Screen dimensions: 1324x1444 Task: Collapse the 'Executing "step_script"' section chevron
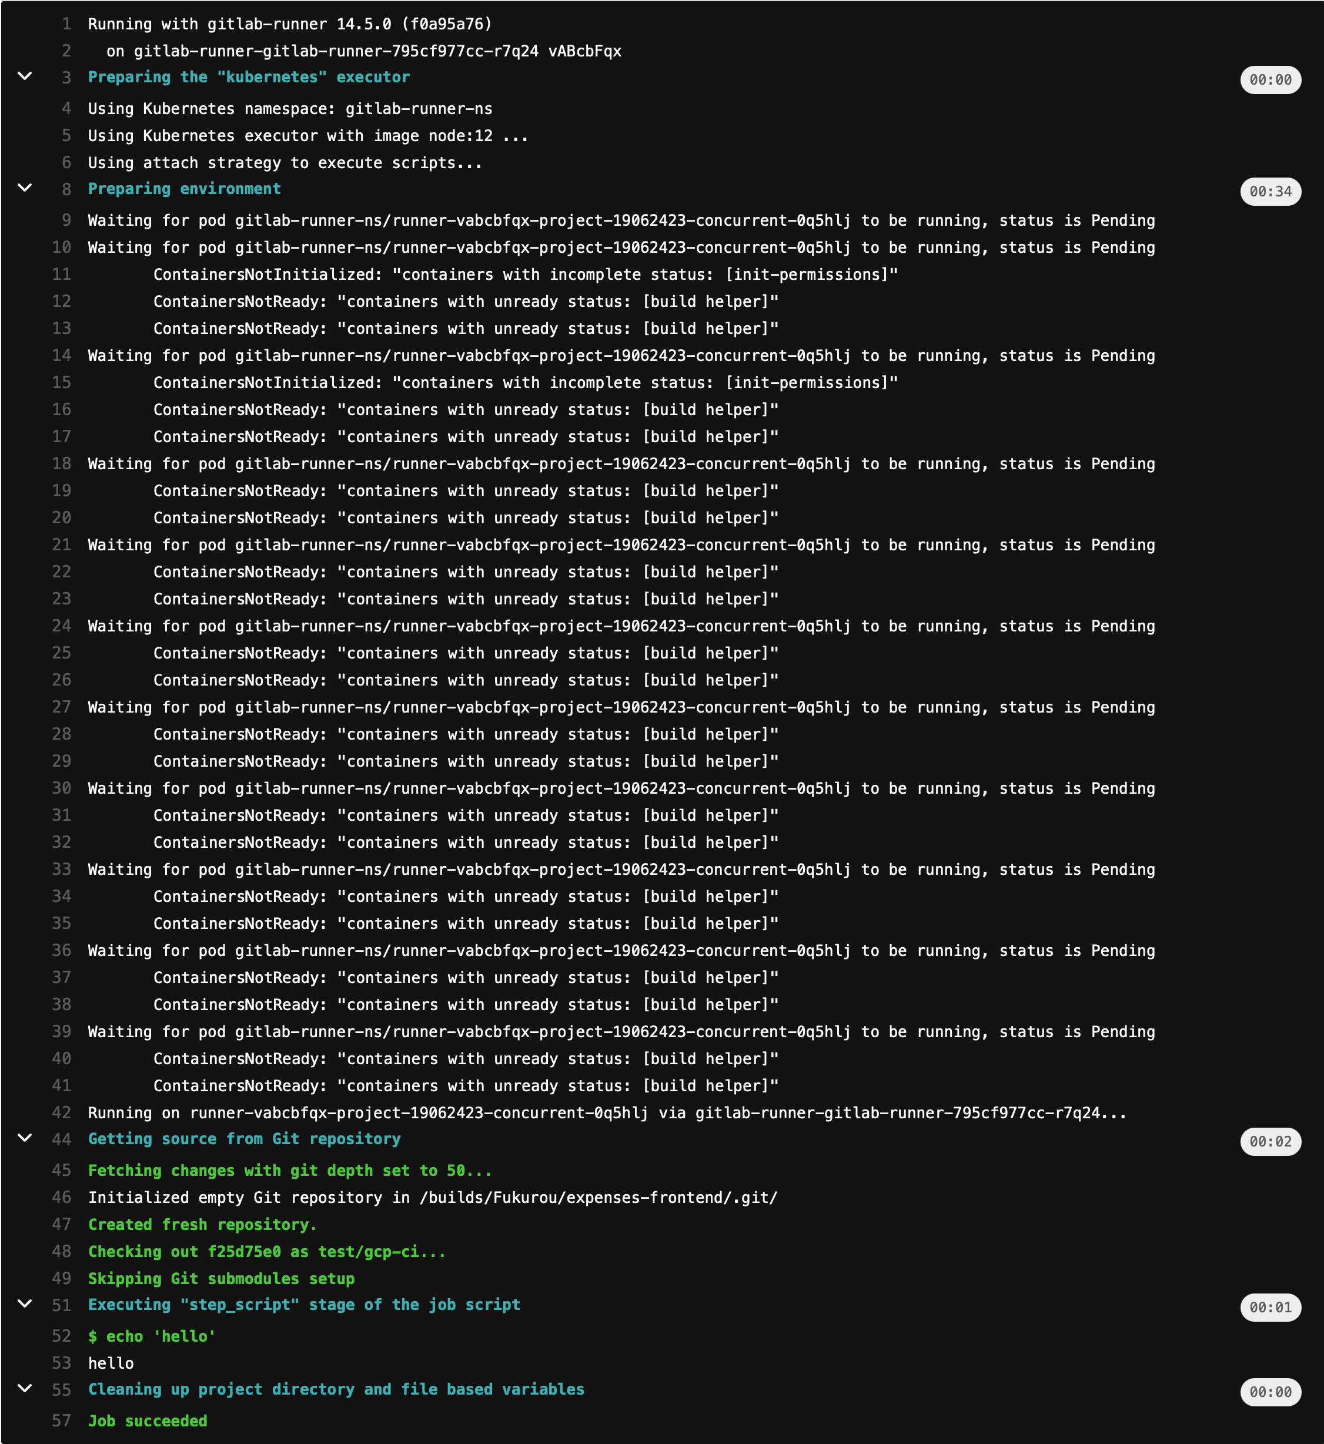24,1303
